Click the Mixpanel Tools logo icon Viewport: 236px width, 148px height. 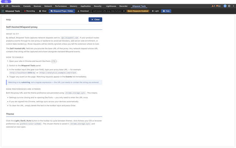(x=3, y=11)
